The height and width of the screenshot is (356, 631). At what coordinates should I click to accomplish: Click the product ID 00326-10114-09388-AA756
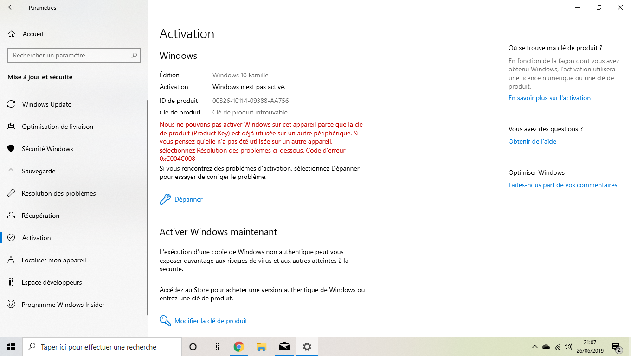coord(251,101)
